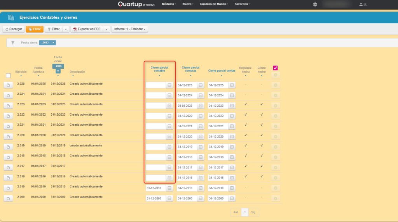Toggle the pink checked checkbox in header
The width and height of the screenshot is (398, 222).
click(x=276, y=68)
